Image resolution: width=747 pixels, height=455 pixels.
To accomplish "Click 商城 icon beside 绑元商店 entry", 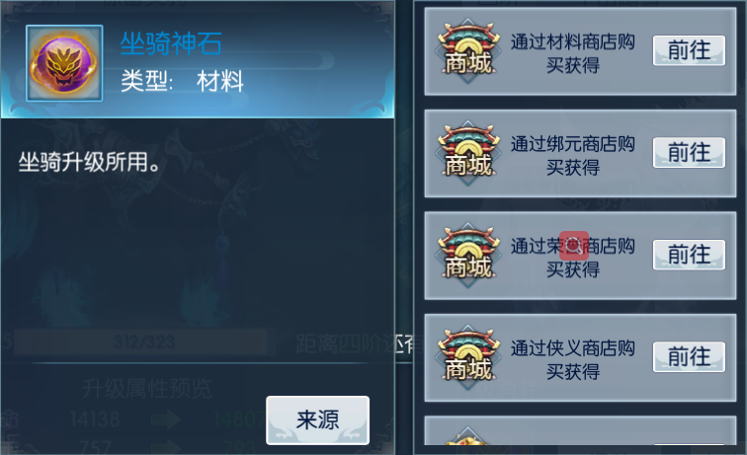I will point(467,153).
